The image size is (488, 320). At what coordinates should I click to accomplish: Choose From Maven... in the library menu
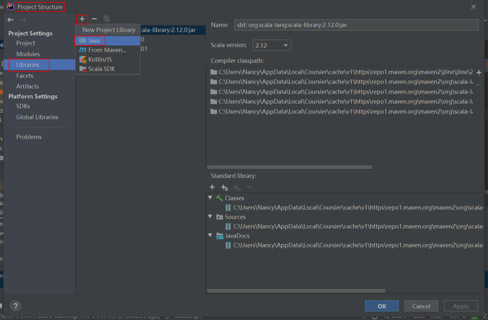click(108, 50)
